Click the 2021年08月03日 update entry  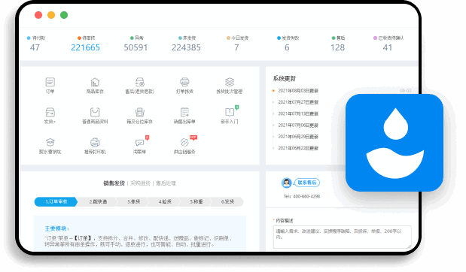[298, 91]
